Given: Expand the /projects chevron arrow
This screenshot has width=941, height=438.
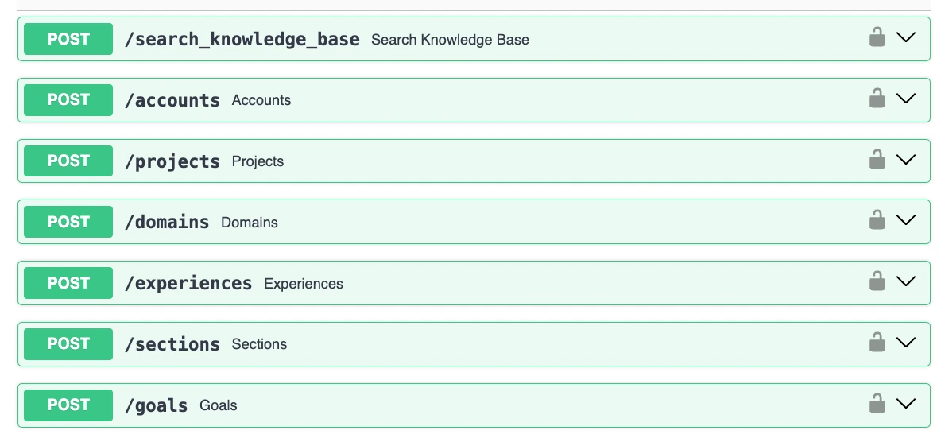Looking at the screenshot, I should click(x=906, y=160).
